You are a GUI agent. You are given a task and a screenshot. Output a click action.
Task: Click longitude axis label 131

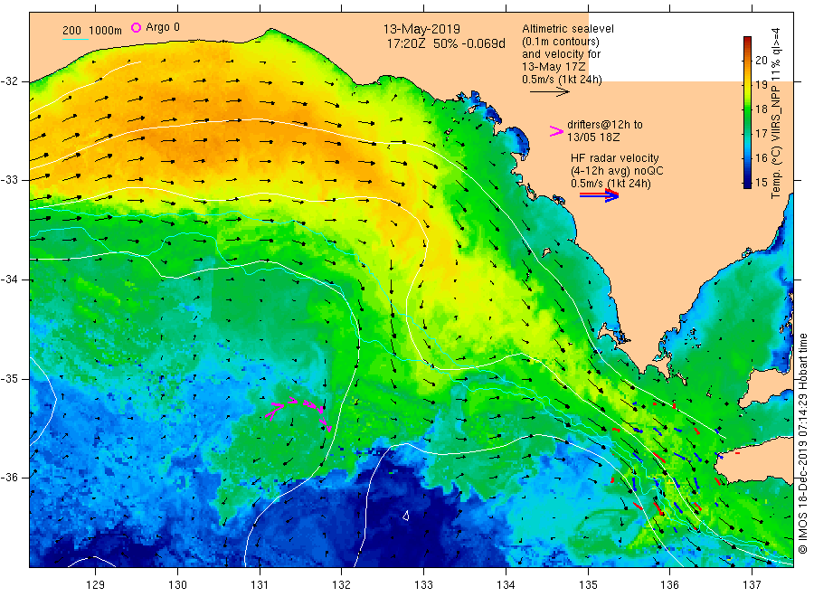click(x=260, y=585)
